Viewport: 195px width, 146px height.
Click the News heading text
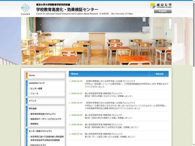74,74
